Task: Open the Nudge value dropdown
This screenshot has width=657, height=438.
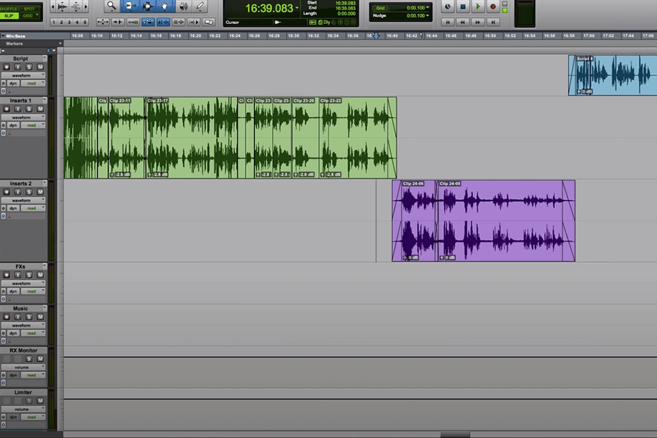Action: 428,15
